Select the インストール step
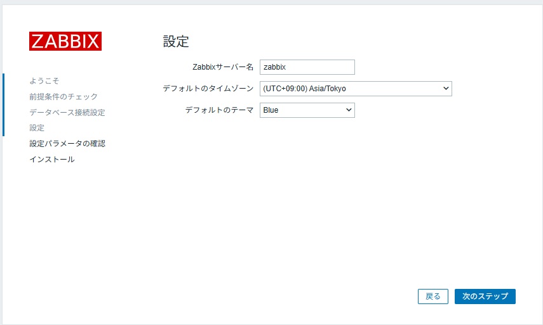 pyautogui.click(x=52, y=160)
